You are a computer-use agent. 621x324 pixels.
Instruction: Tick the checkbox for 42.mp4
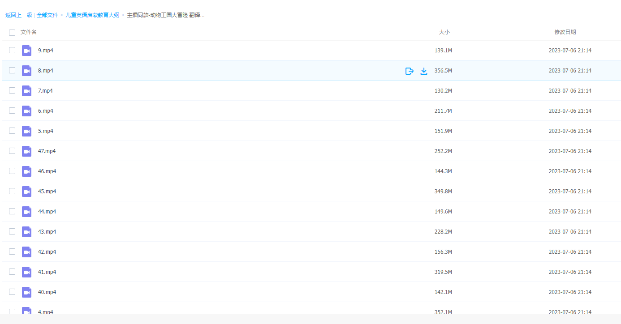[12, 252]
